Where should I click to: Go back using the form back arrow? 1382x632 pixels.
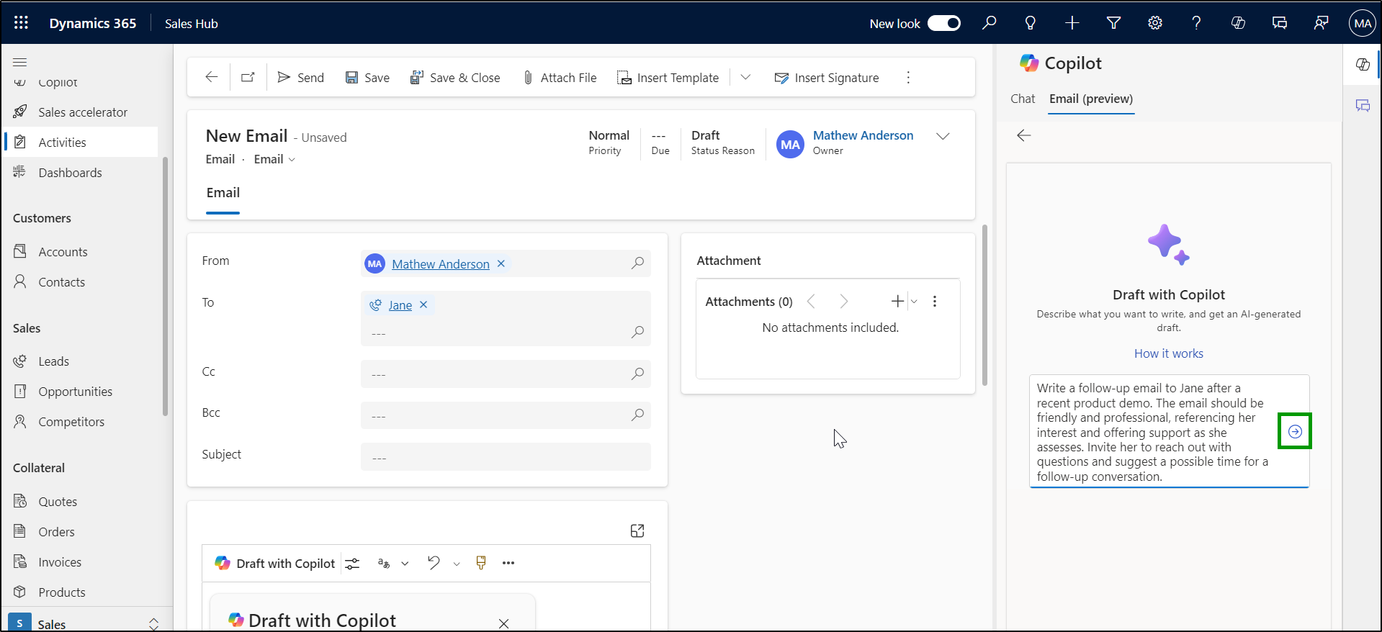click(211, 77)
